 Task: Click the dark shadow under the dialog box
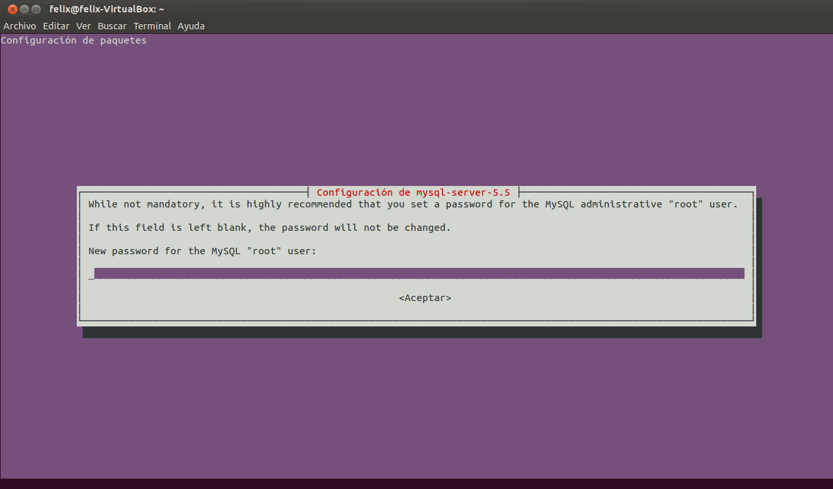(x=422, y=332)
